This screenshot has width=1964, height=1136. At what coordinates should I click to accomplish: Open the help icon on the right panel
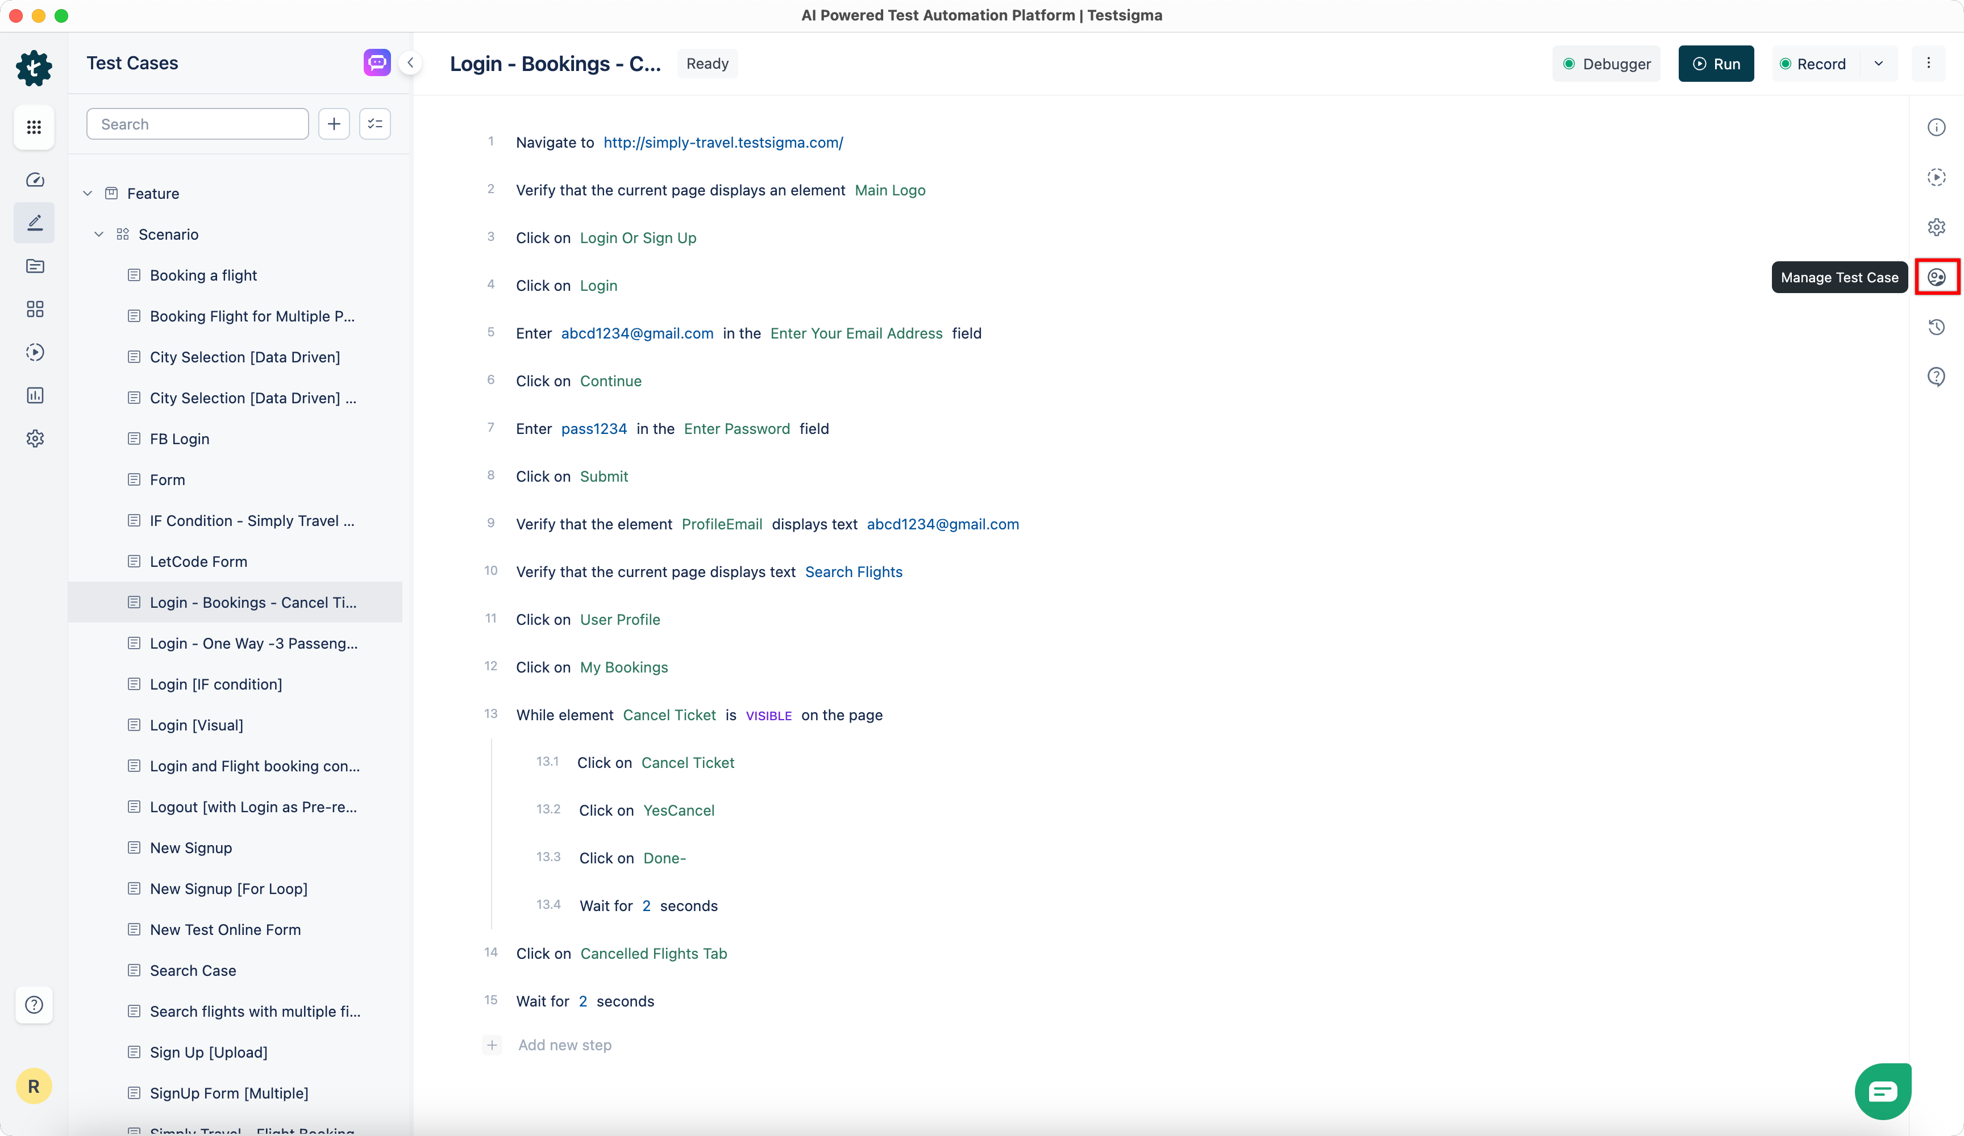click(1937, 377)
